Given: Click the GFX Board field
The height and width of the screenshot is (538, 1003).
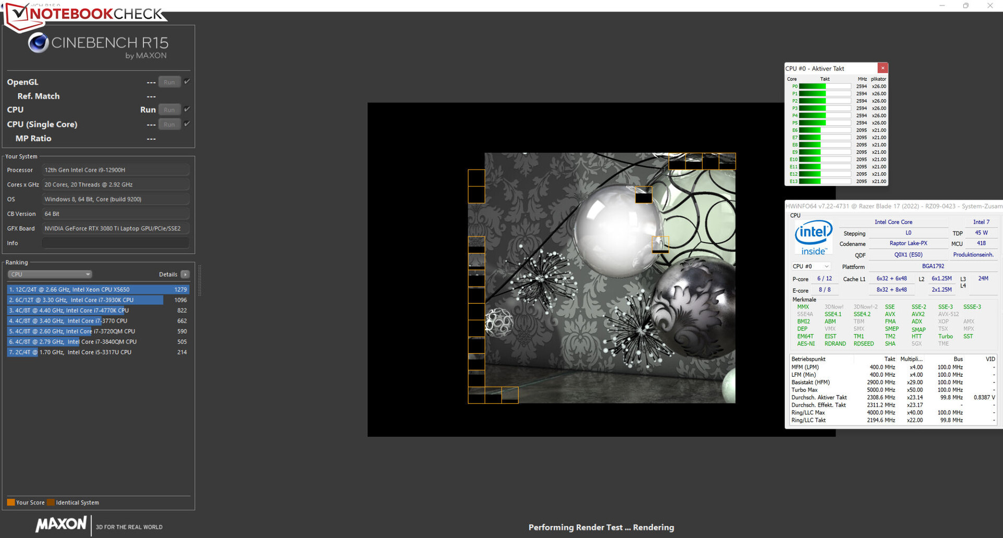Looking at the screenshot, I should [x=115, y=229].
